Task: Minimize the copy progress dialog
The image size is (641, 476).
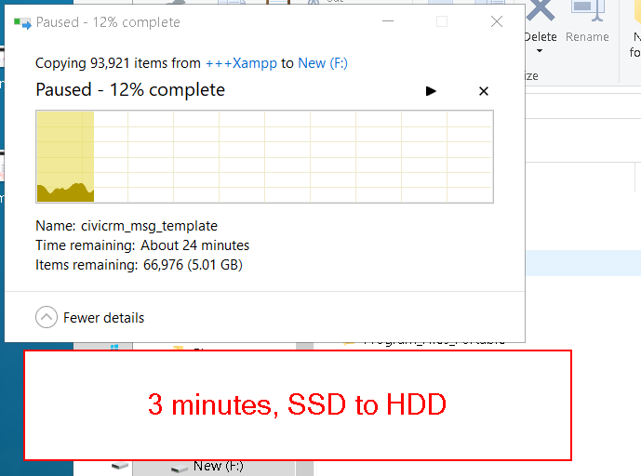Action: click(x=388, y=21)
